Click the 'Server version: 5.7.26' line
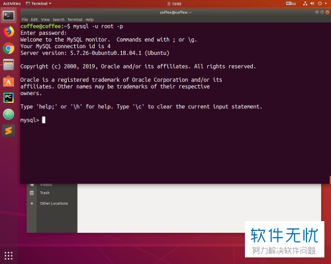 click(x=95, y=53)
